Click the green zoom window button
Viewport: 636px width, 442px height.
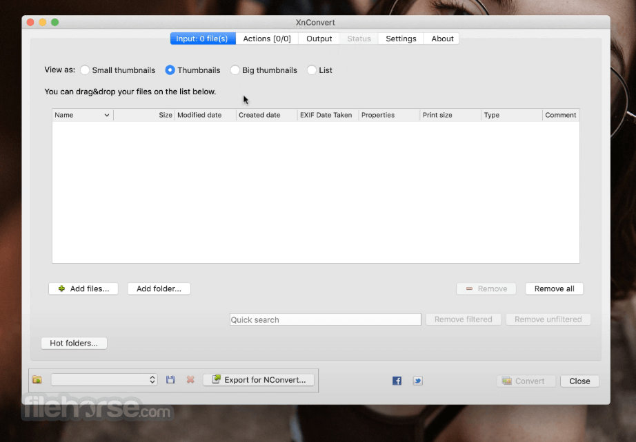pos(54,22)
